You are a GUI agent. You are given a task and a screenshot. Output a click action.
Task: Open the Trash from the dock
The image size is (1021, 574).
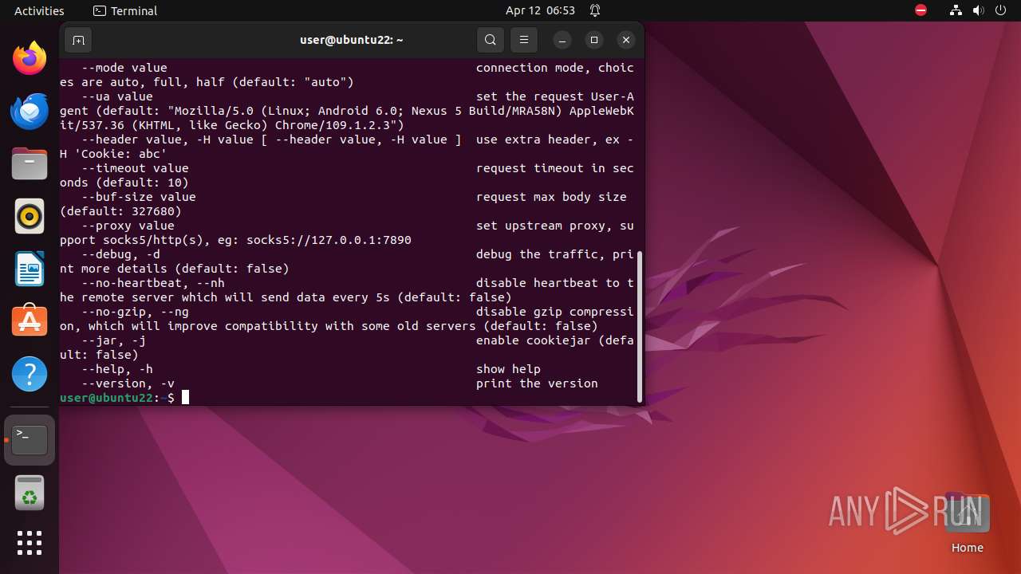click(x=30, y=493)
